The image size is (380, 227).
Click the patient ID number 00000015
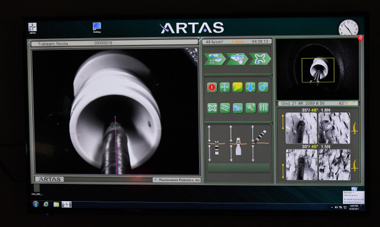click(x=103, y=43)
